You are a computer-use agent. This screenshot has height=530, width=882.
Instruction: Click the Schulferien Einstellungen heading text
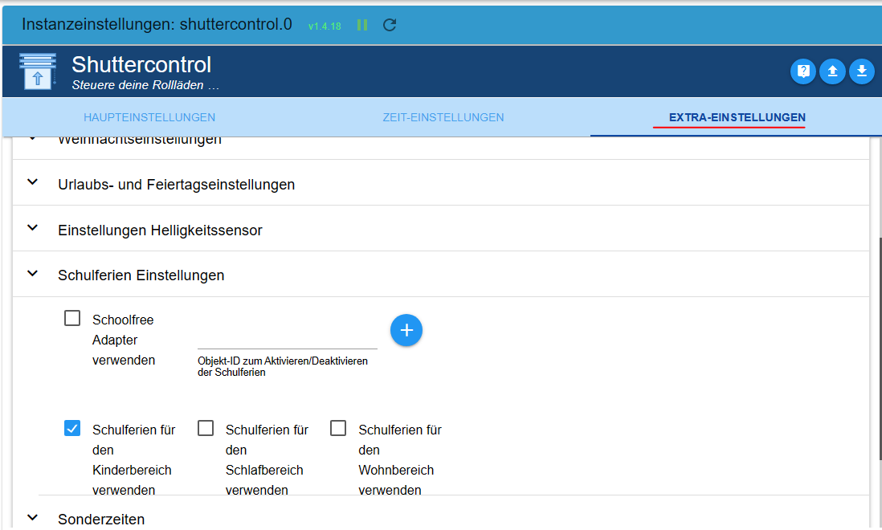point(141,275)
